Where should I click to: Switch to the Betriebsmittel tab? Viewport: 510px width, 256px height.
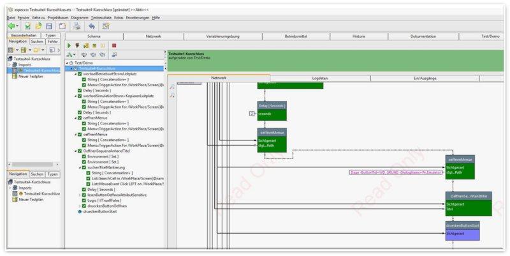[296, 36]
